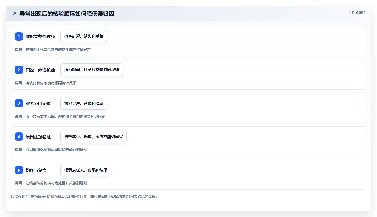This screenshot has width=377, height=217.
Task: Select the 口径一致性核验 step title
Action: tap(40, 70)
